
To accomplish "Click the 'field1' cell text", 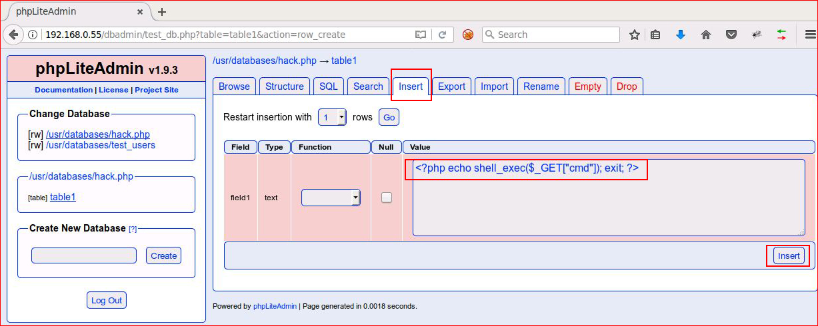I will click(241, 198).
